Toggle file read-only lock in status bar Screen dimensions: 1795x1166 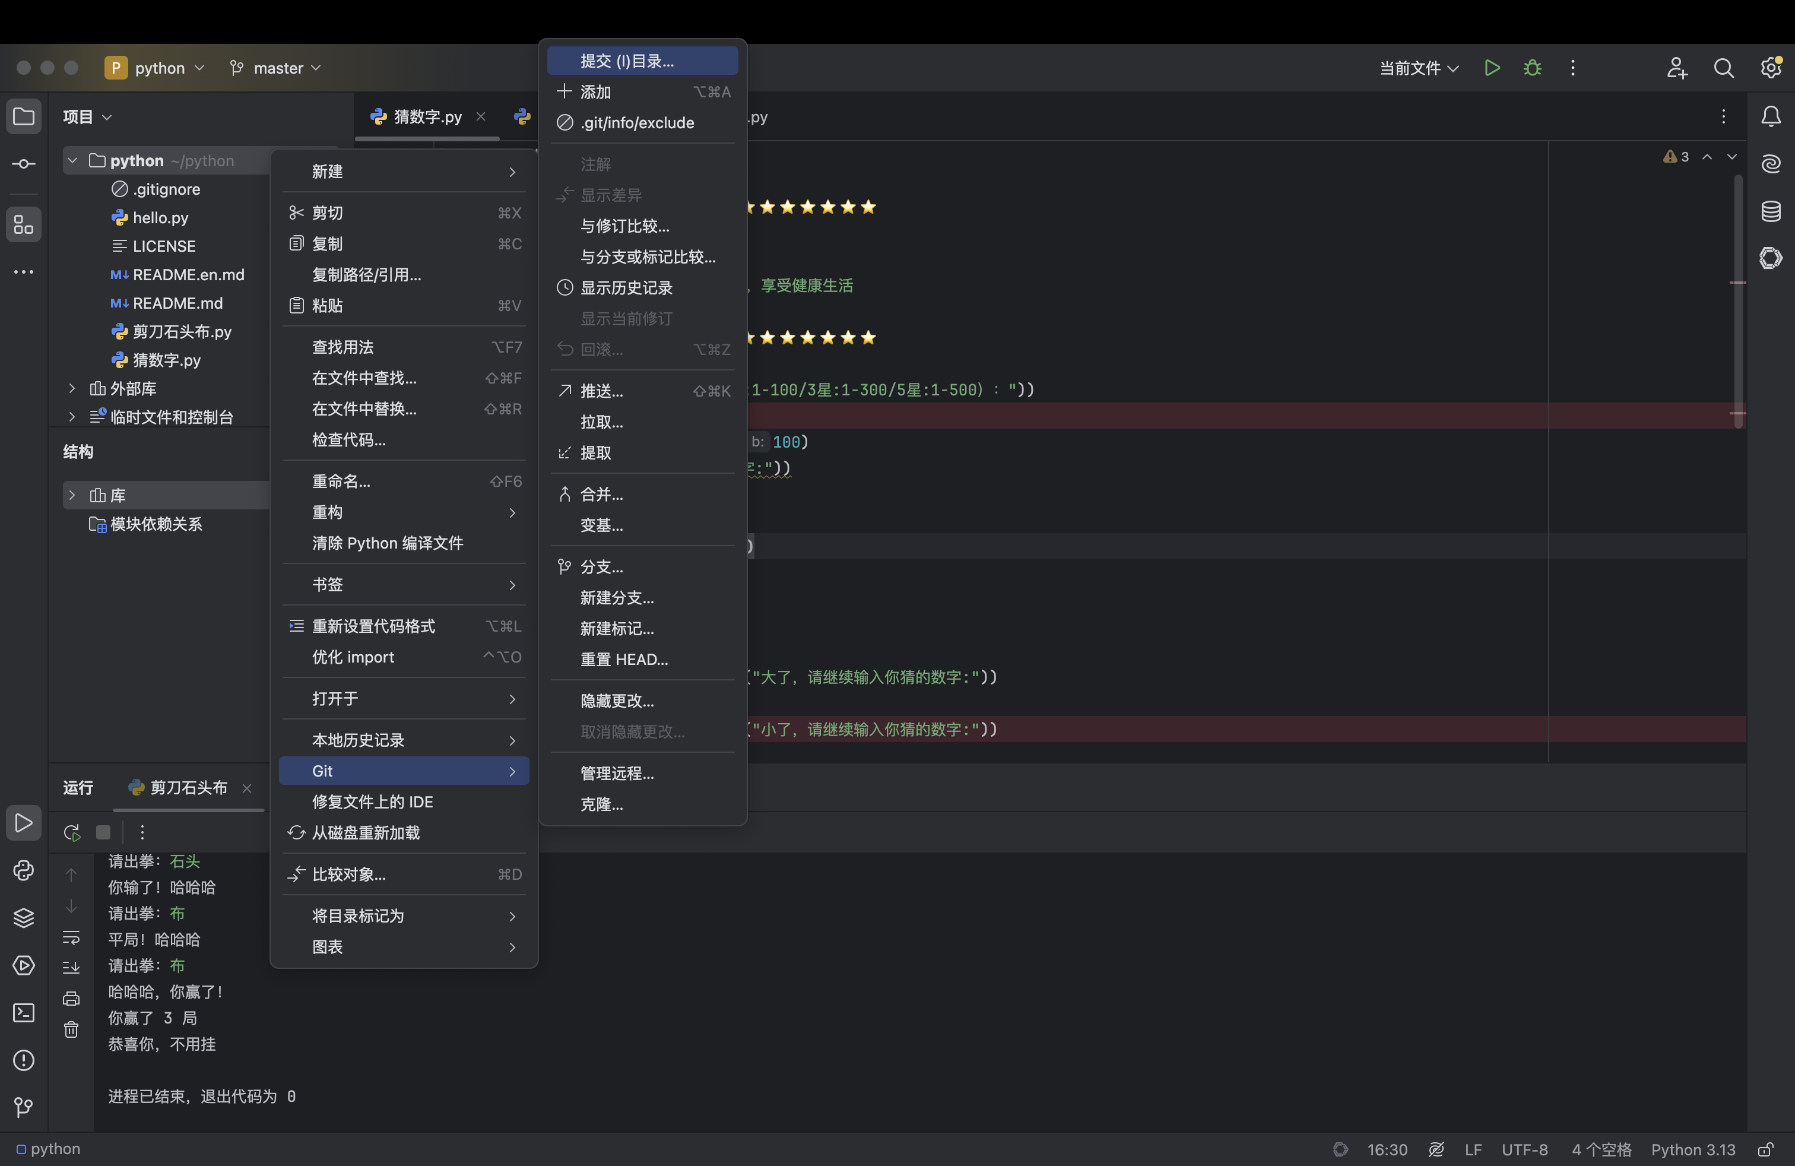1765,1149
